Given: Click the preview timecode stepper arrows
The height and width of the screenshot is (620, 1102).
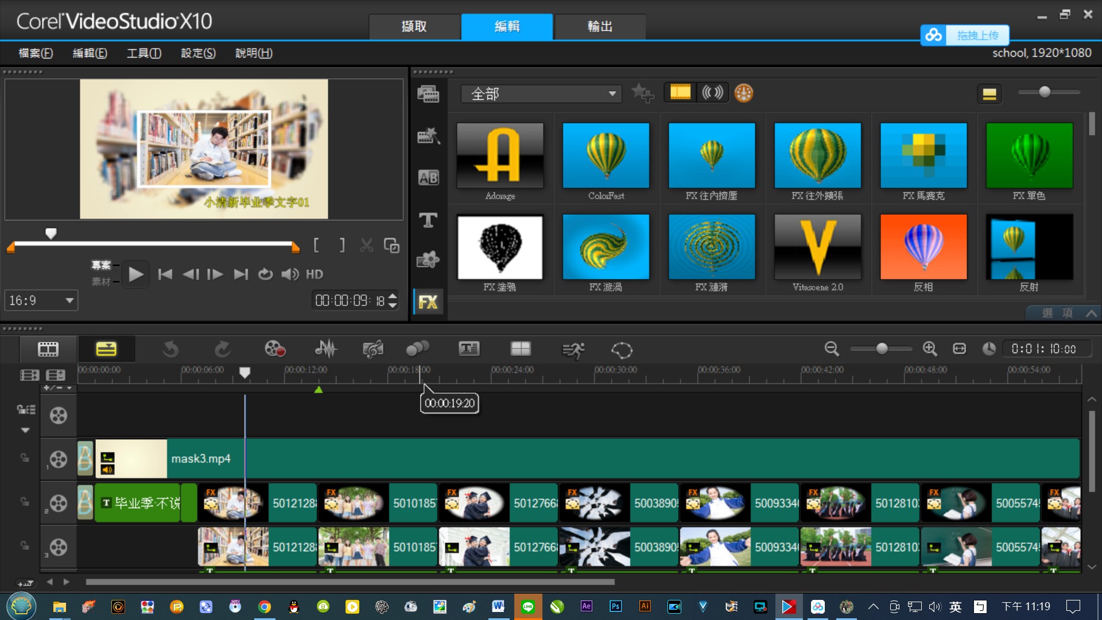Looking at the screenshot, I should (x=393, y=300).
